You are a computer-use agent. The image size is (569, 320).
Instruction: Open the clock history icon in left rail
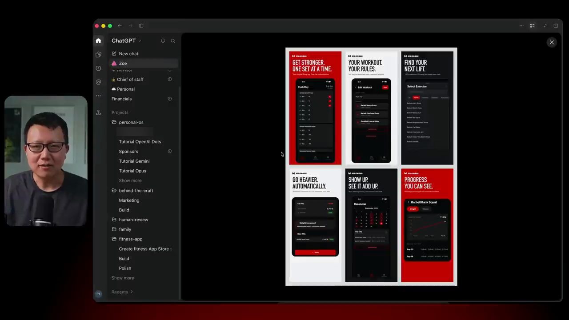(98, 68)
